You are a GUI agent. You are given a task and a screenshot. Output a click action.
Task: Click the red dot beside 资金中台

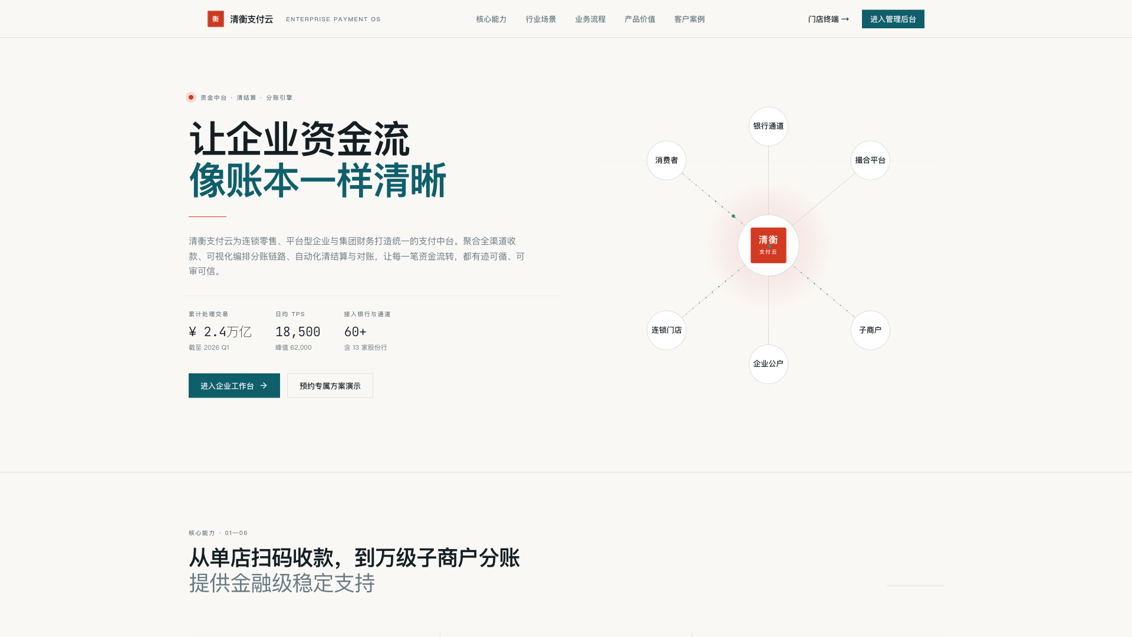coord(191,97)
